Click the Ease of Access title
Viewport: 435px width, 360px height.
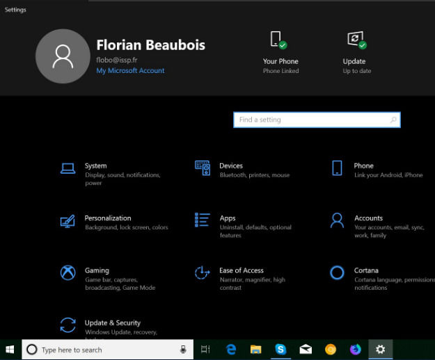click(242, 270)
